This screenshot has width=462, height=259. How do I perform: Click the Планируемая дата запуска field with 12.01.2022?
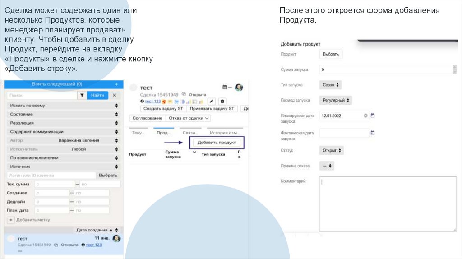click(x=344, y=116)
